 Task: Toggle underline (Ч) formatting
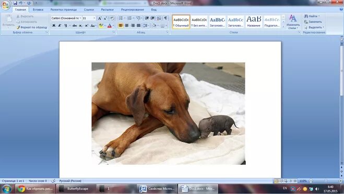pos(66,26)
